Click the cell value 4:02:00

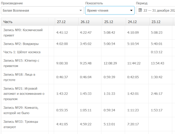62,44
